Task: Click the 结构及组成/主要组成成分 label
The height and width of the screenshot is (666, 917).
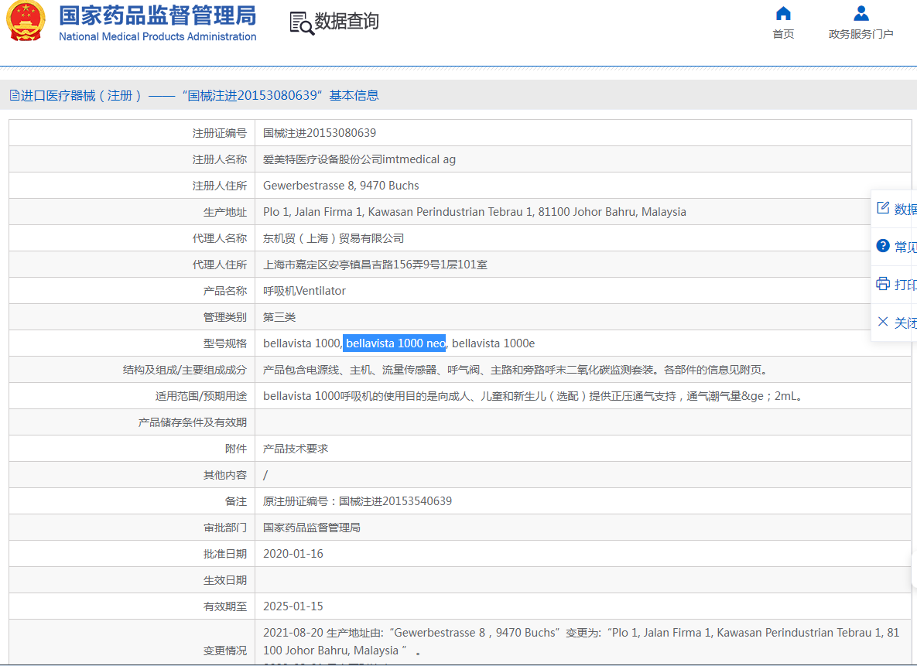Action: pos(185,370)
